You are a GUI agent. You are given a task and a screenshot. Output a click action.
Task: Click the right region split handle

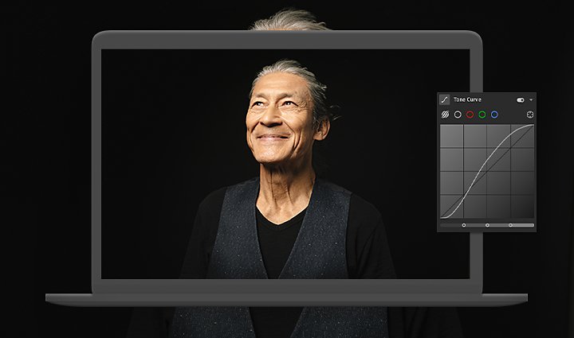click(x=510, y=225)
